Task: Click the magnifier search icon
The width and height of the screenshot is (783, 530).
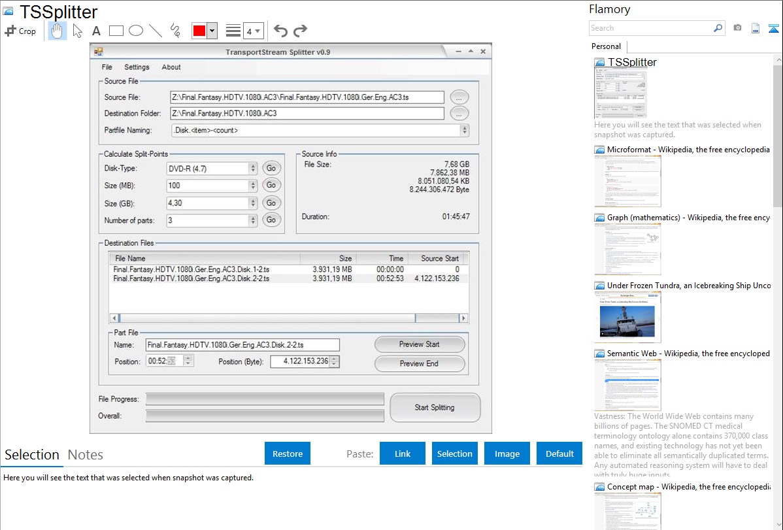Action: click(718, 28)
